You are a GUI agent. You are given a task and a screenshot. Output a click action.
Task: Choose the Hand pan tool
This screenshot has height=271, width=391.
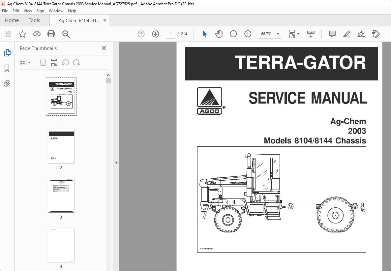tap(219, 34)
